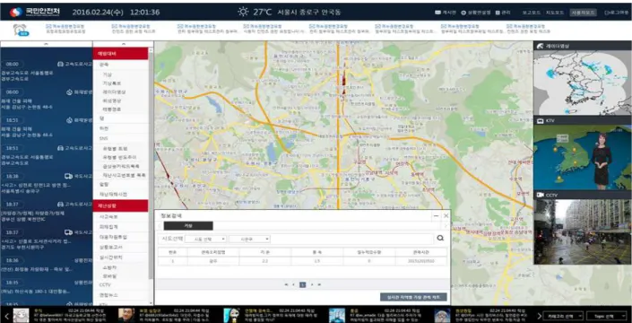Go to previous page in 정보검색 pager
This screenshot has height=323, width=632.
[x=293, y=284]
